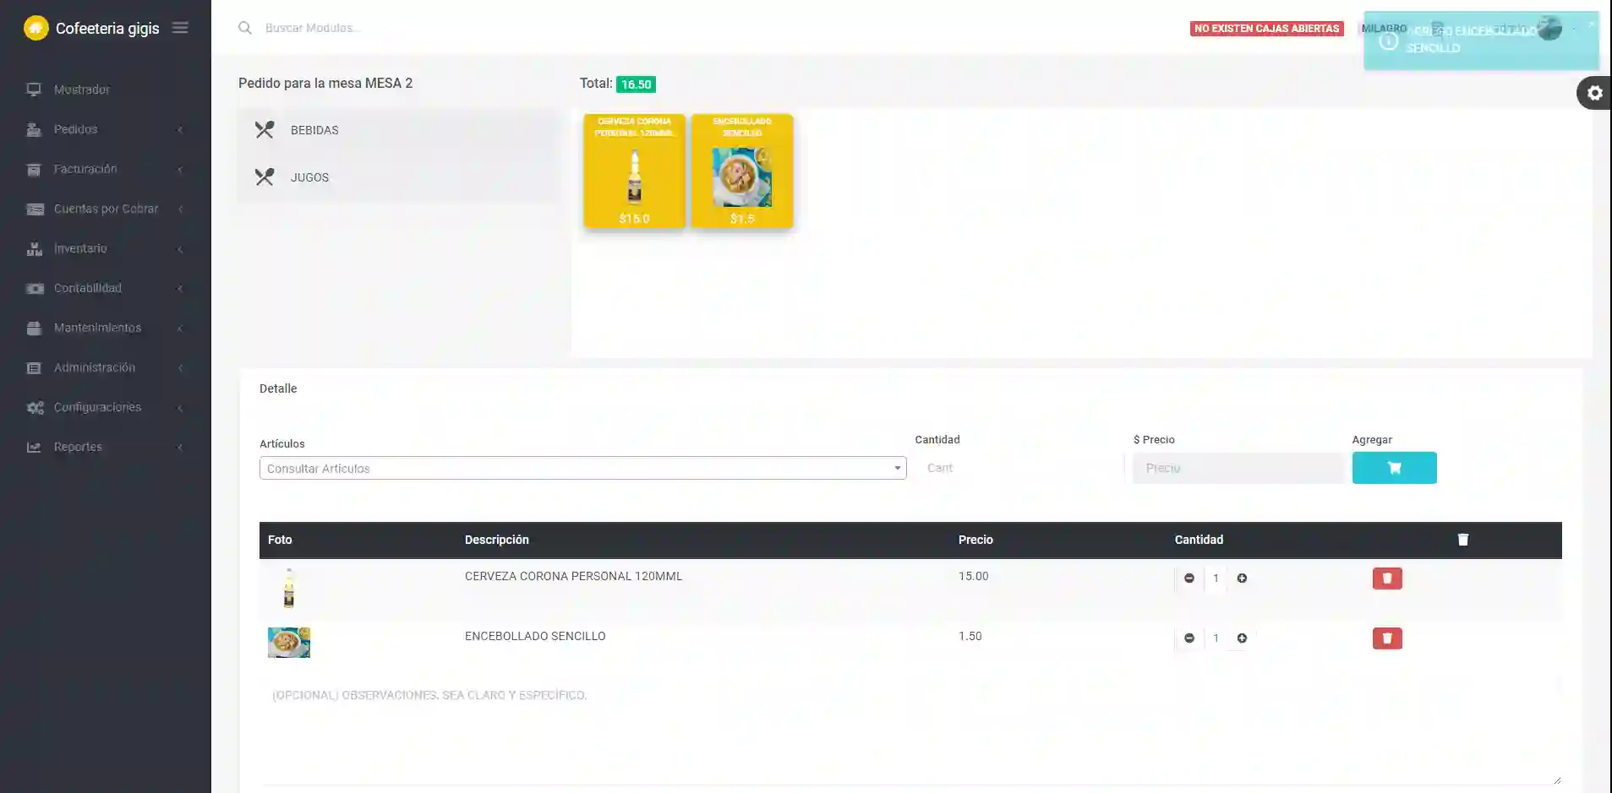The height and width of the screenshot is (793, 1612).
Task: Add the Cerveza Corona product card
Action: pyautogui.click(x=634, y=171)
